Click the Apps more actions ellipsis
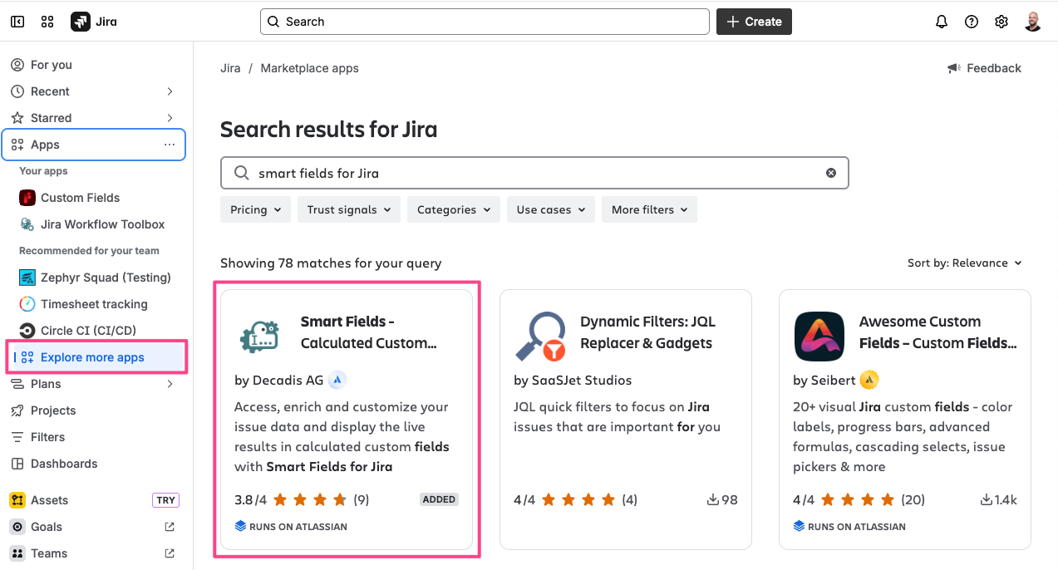1058x570 pixels. 170,145
